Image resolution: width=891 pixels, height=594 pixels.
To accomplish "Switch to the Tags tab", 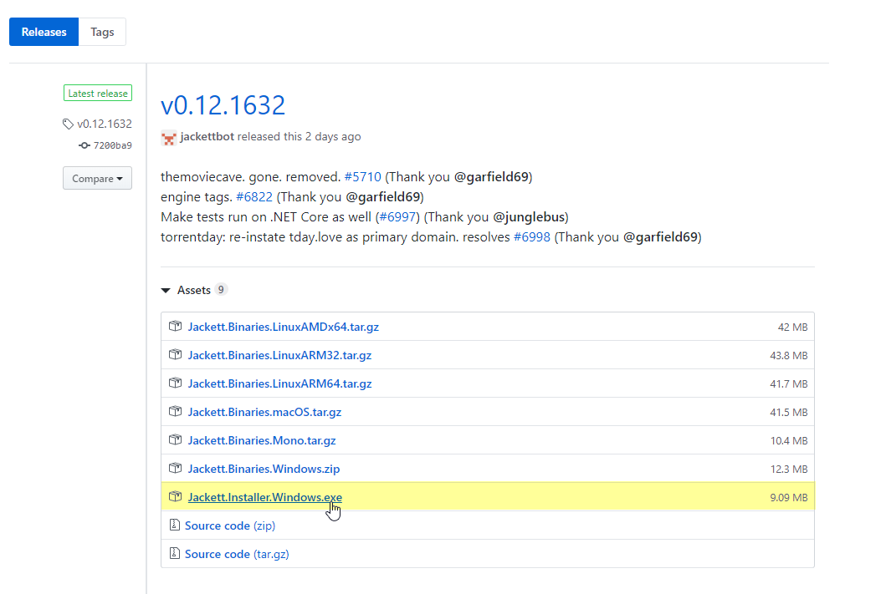I will tap(102, 32).
